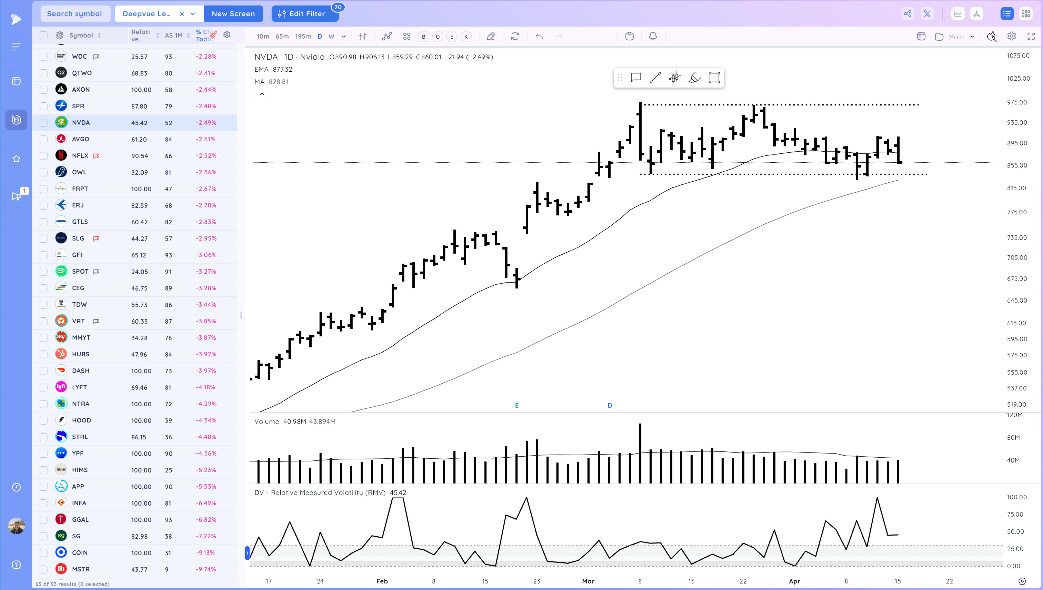Viewport: 1043px width, 590px height.
Task: Check the AVGO row checkbox
Action: [43, 139]
